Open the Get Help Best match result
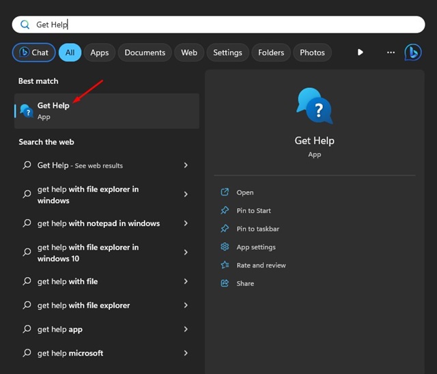The width and height of the screenshot is (437, 374). [107, 111]
